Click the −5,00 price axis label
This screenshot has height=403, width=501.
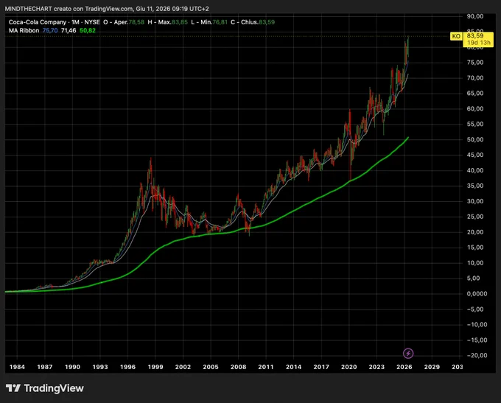point(475,309)
